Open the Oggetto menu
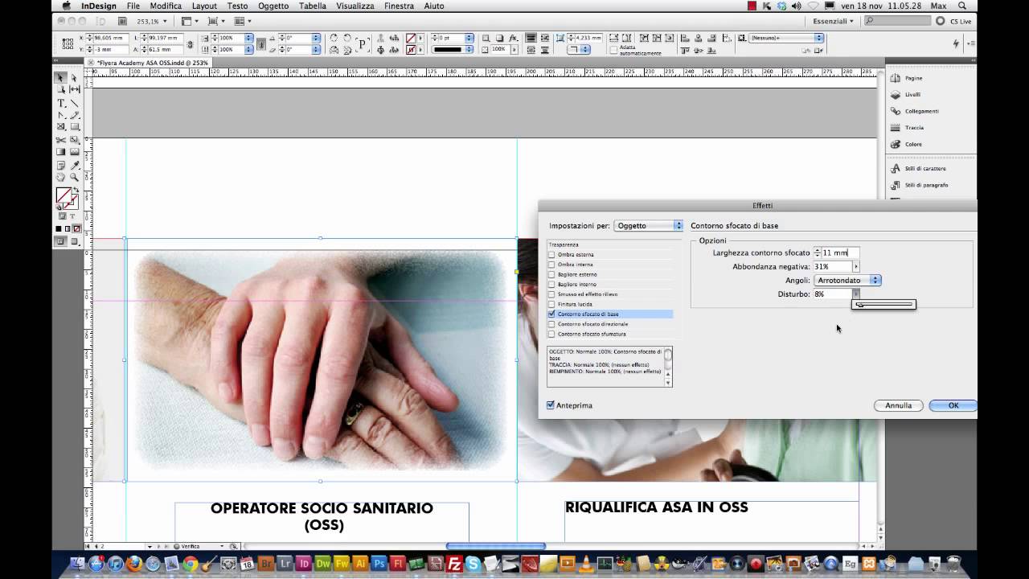This screenshot has width=1029, height=579. pyautogui.click(x=273, y=6)
